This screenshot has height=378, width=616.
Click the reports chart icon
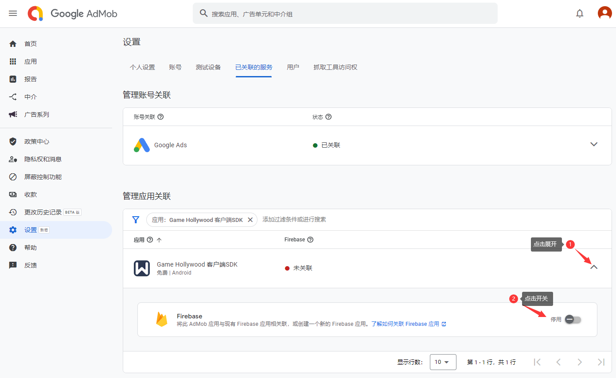[13, 79]
